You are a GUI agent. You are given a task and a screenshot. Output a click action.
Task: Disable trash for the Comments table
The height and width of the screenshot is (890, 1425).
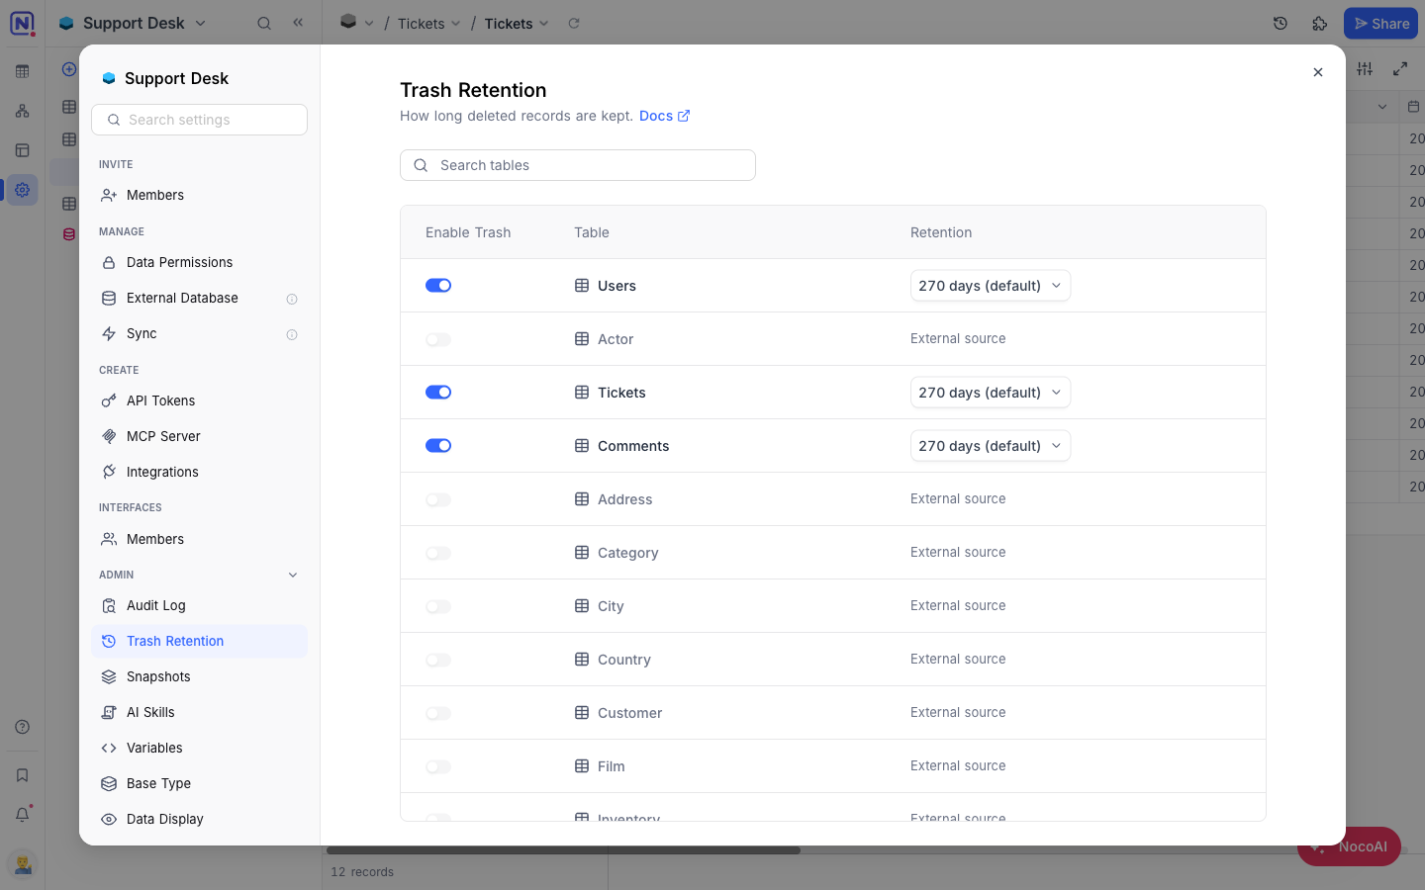(x=438, y=446)
